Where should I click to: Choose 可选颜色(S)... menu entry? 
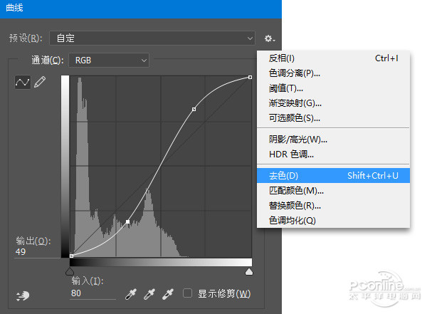point(333,118)
